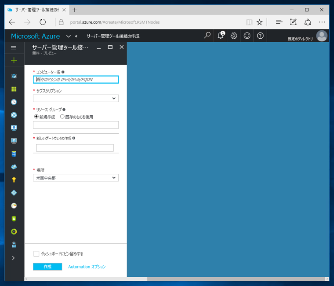The height and width of the screenshot is (286, 334).
Task: Open SQL databases icon in sidebar
Action: (x=14, y=154)
